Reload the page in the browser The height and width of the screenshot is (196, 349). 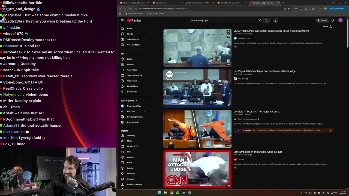click(x=130, y=8)
